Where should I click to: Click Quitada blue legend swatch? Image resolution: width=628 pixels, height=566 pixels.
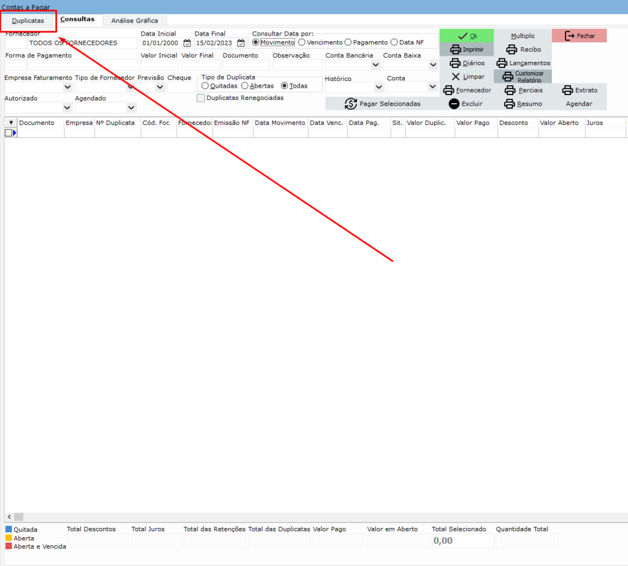coord(9,529)
